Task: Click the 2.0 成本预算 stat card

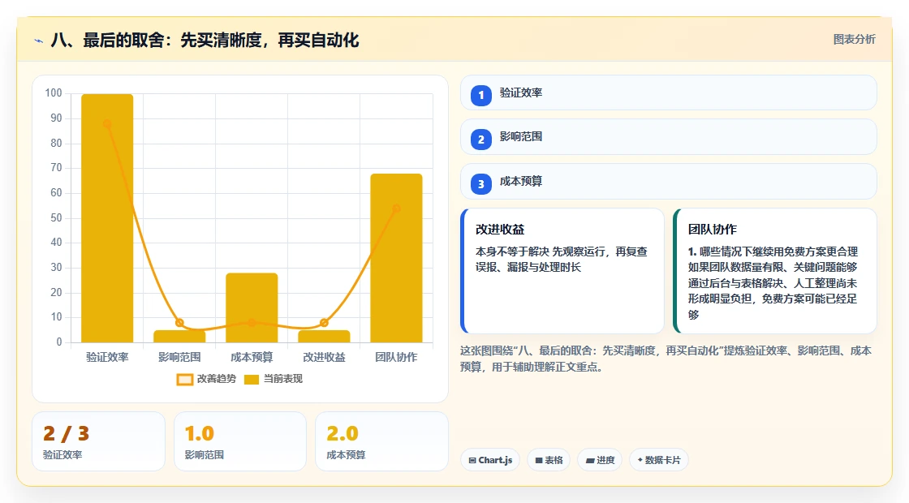Action: (x=381, y=441)
